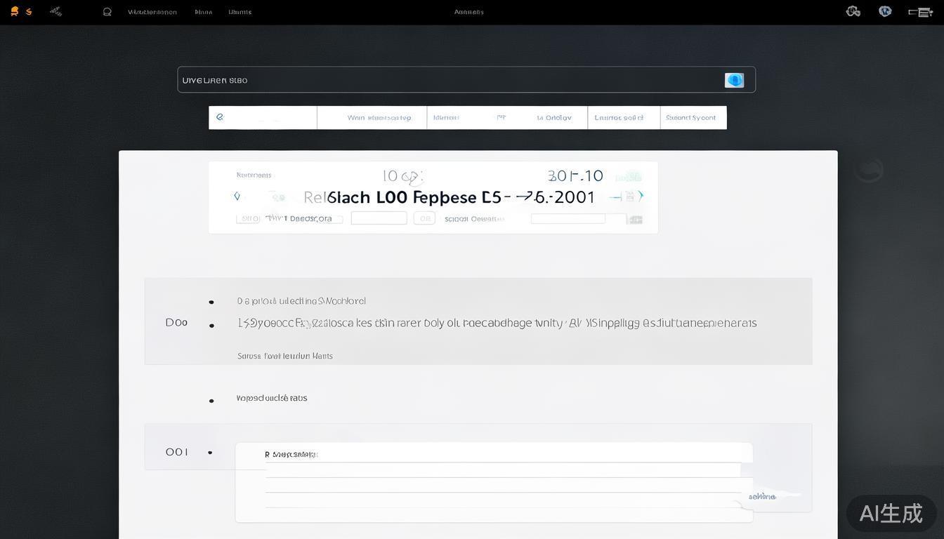Click the orange logo icon in top-left corner
The width and height of the screenshot is (944, 539).
[14, 11]
